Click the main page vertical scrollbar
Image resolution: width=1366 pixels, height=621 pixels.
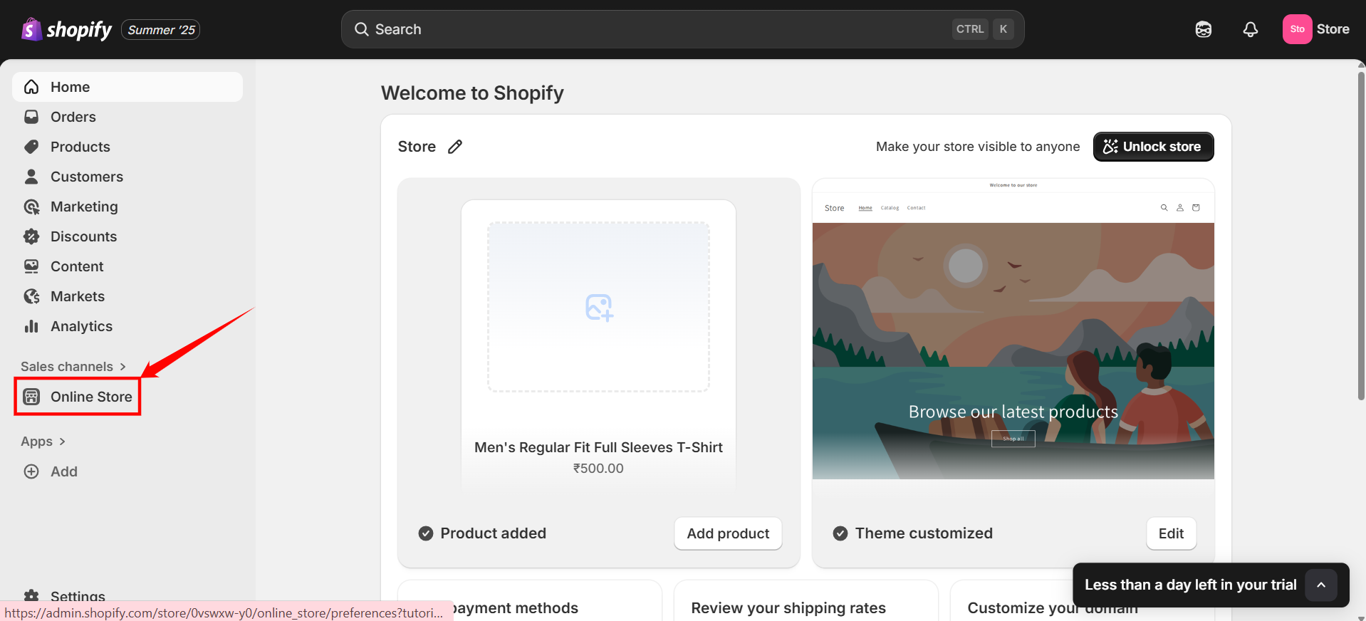click(x=1361, y=235)
